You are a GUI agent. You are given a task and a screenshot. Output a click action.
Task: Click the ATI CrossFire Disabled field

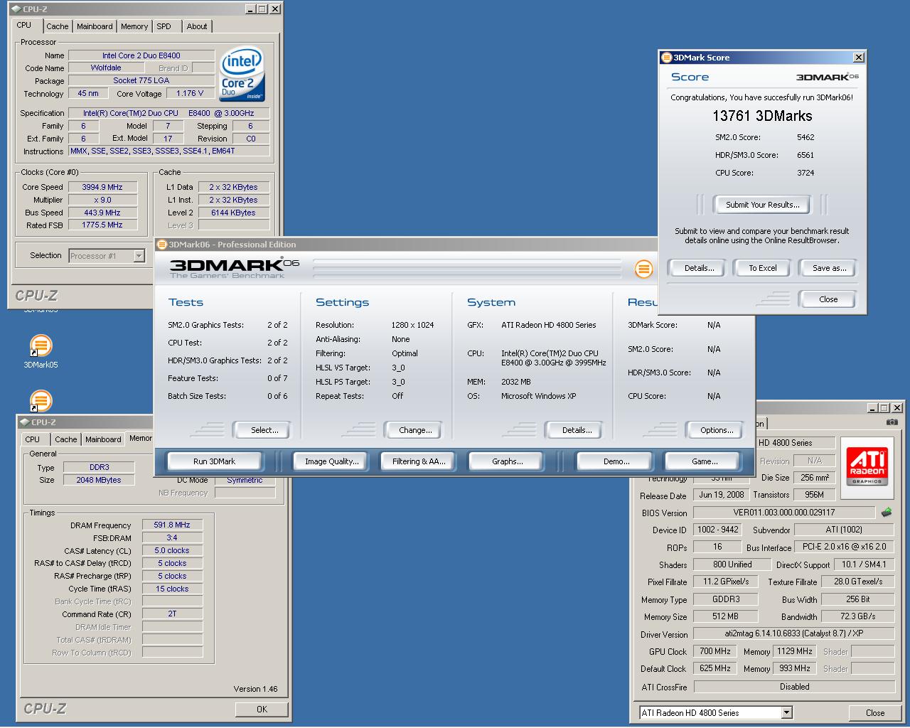794,687
